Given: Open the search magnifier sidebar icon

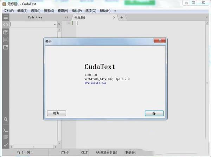Looking at the screenshot, I should [x=6, y=120].
